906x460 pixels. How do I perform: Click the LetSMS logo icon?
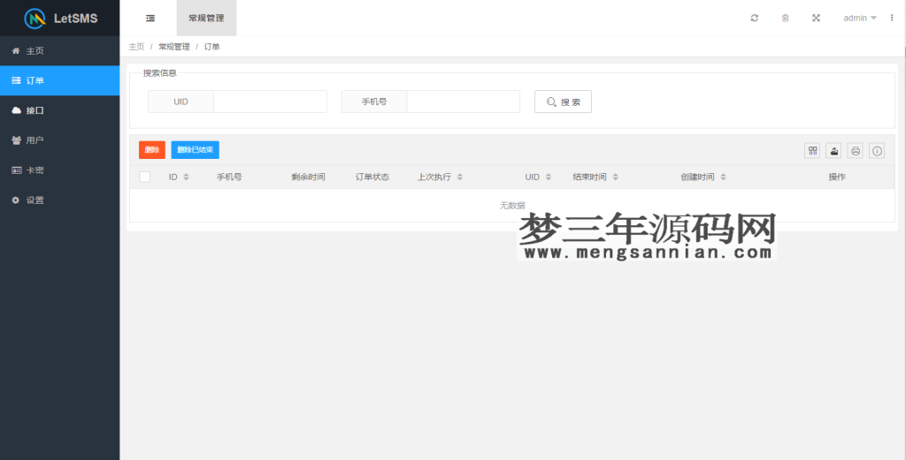click(x=35, y=18)
